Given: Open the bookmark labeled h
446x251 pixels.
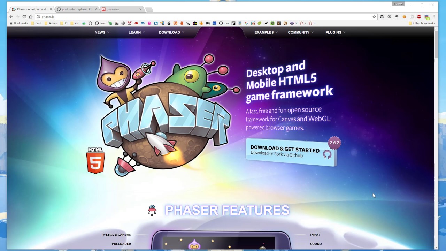Looking at the screenshot, I should [312, 23].
